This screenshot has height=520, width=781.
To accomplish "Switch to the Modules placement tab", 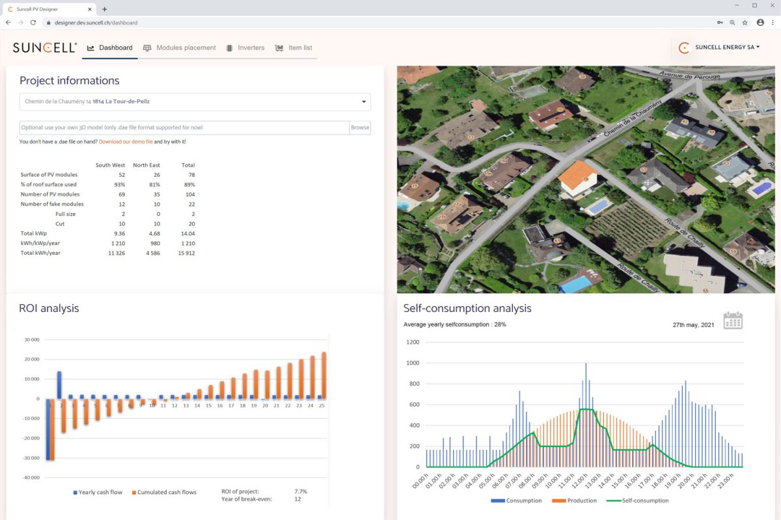I will point(180,47).
